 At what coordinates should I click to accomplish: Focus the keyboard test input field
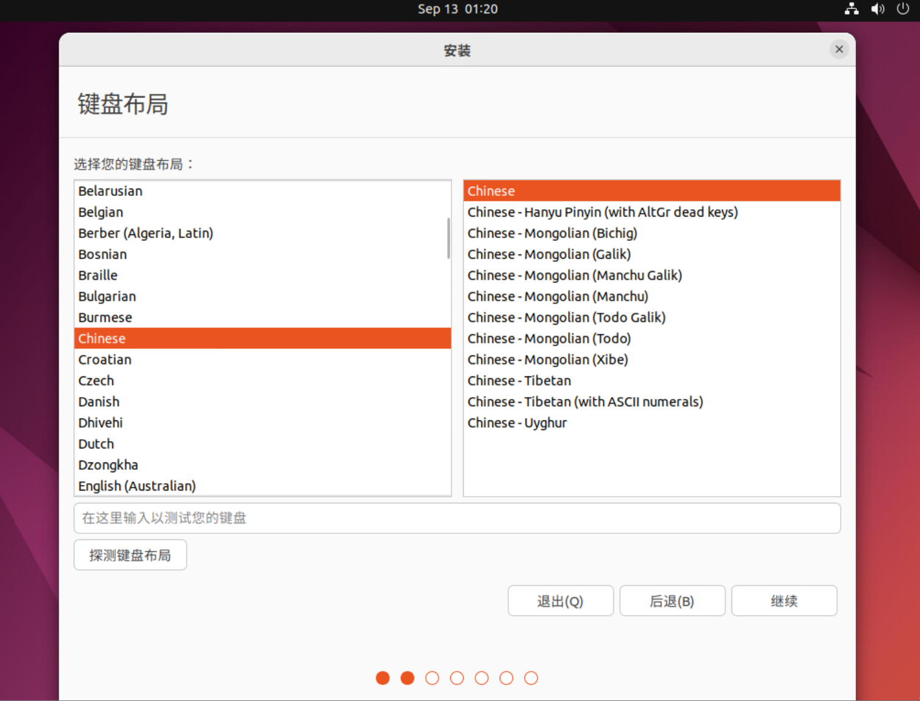pos(457,518)
